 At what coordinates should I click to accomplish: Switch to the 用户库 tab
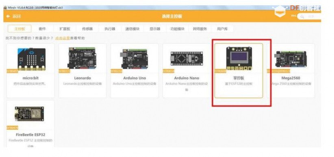point(222,29)
